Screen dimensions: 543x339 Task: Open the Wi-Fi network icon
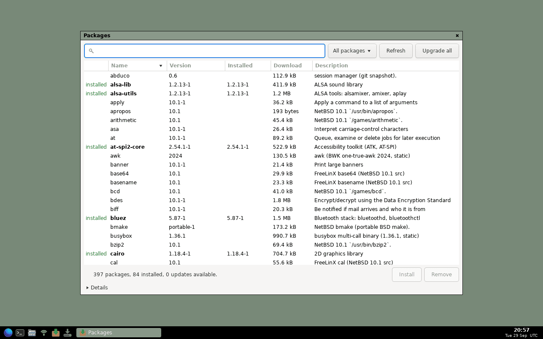pyautogui.click(x=44, y=333)
